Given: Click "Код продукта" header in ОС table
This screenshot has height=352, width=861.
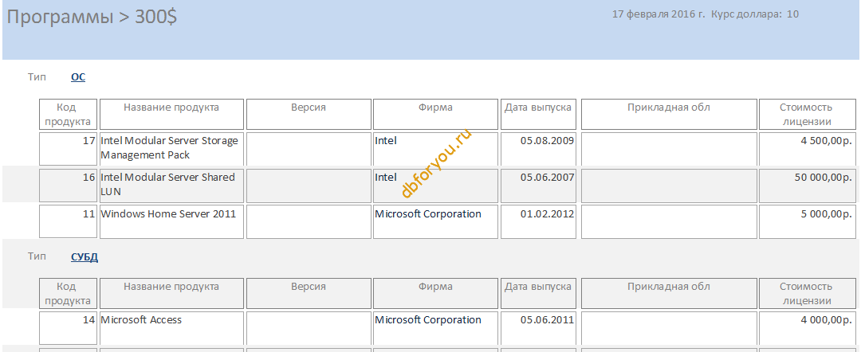Looking at the screenshot, I should (x=68, y=114).
